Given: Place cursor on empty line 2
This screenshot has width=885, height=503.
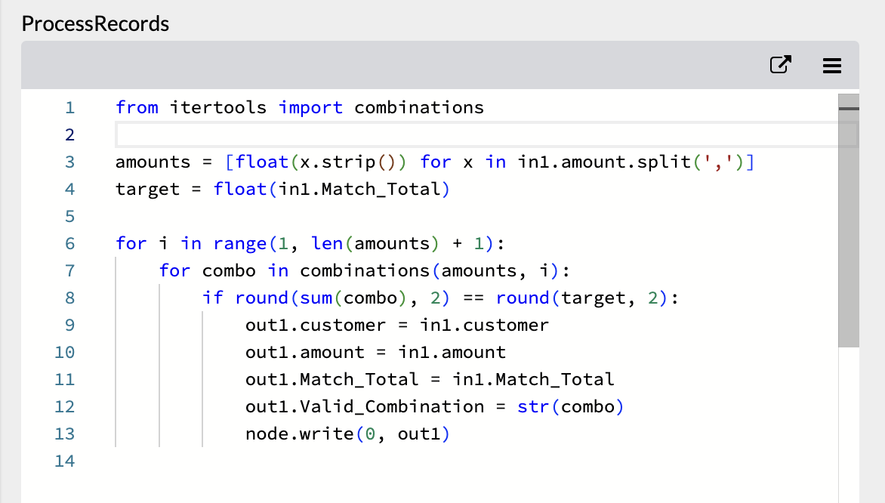Looking at the screenshot, I should [x=453, y=134].
